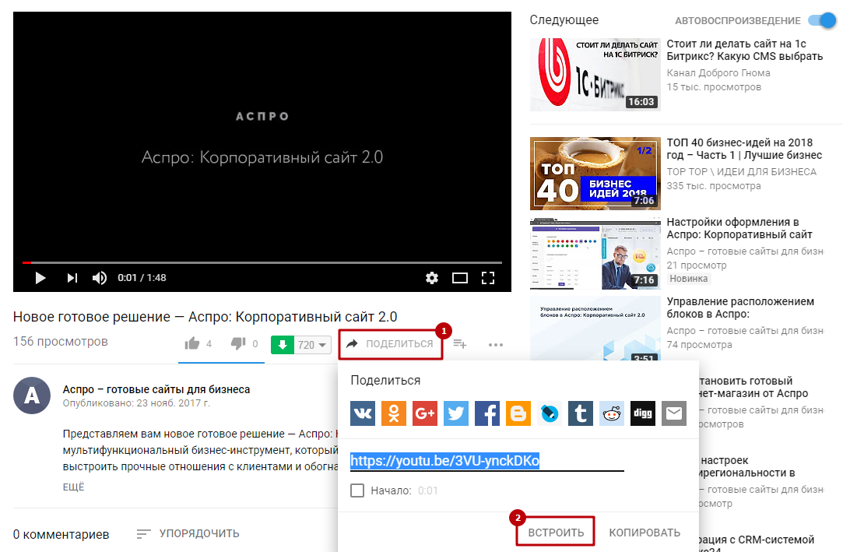Click 15 тыс. просмотров text
Image resolution: width=857 pixels, height=552 pixels.
[713, 87]
